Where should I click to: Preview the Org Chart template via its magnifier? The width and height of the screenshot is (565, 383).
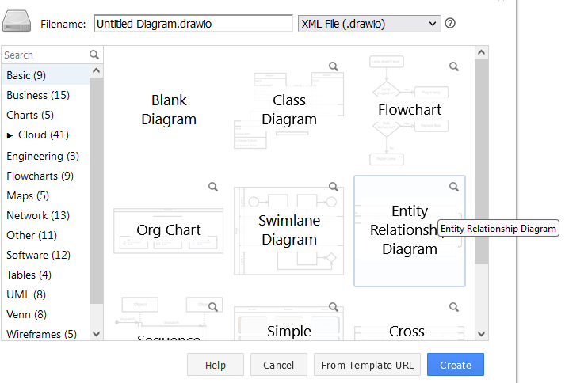pyautogui.click(x=213, y=187)
